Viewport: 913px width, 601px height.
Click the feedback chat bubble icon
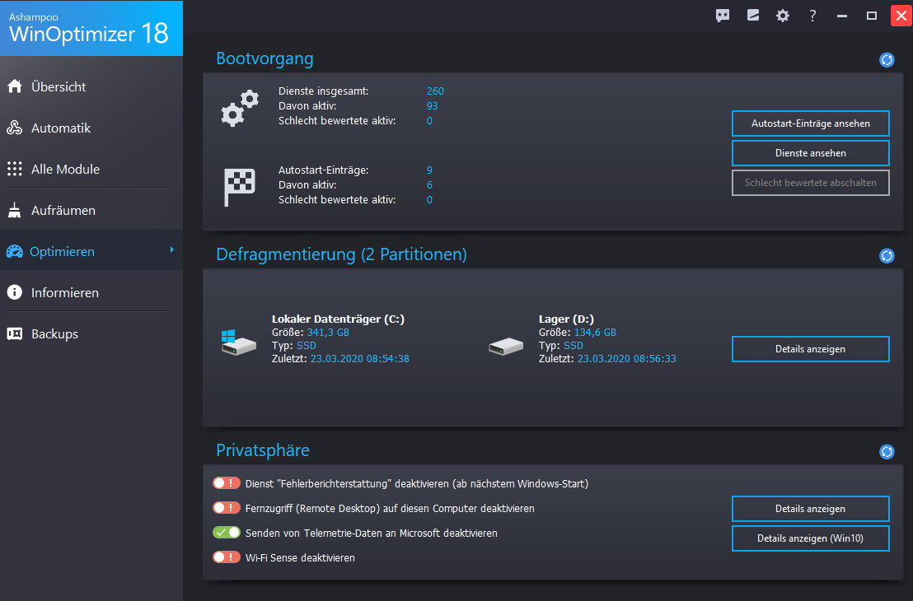[723, 16]
